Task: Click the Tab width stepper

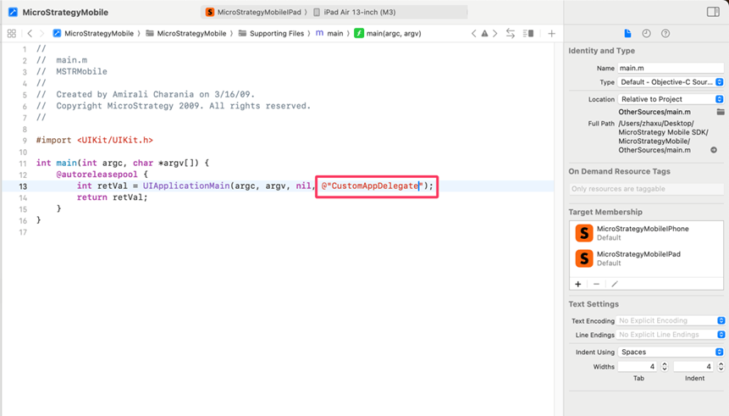Action: 665,367
